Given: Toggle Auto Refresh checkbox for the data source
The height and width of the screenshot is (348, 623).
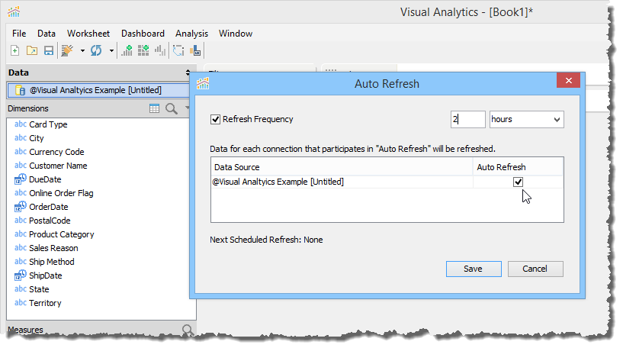Looking at the screenshot, I should 519,182.
